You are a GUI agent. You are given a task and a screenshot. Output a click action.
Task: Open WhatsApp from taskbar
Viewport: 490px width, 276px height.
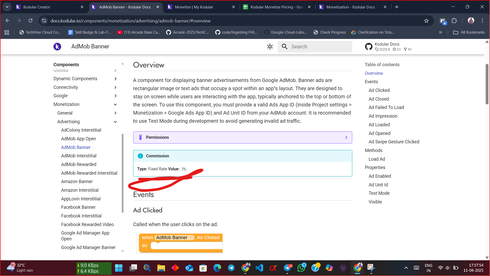click(x=301, y=268)
